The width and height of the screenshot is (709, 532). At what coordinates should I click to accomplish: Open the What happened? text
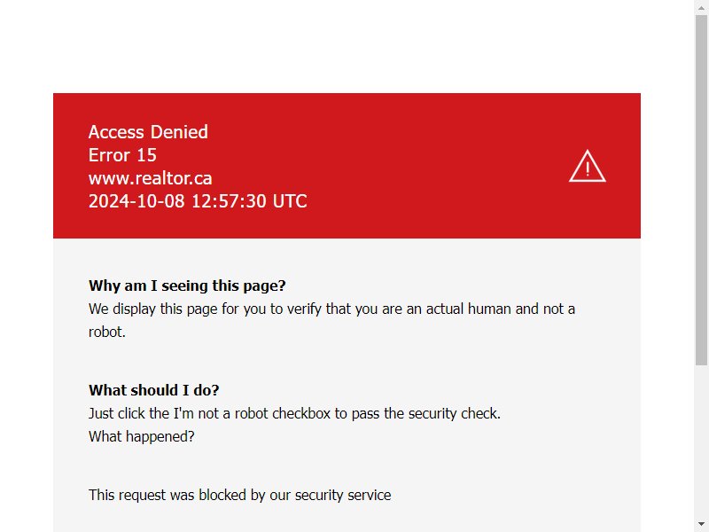point(141,436)
